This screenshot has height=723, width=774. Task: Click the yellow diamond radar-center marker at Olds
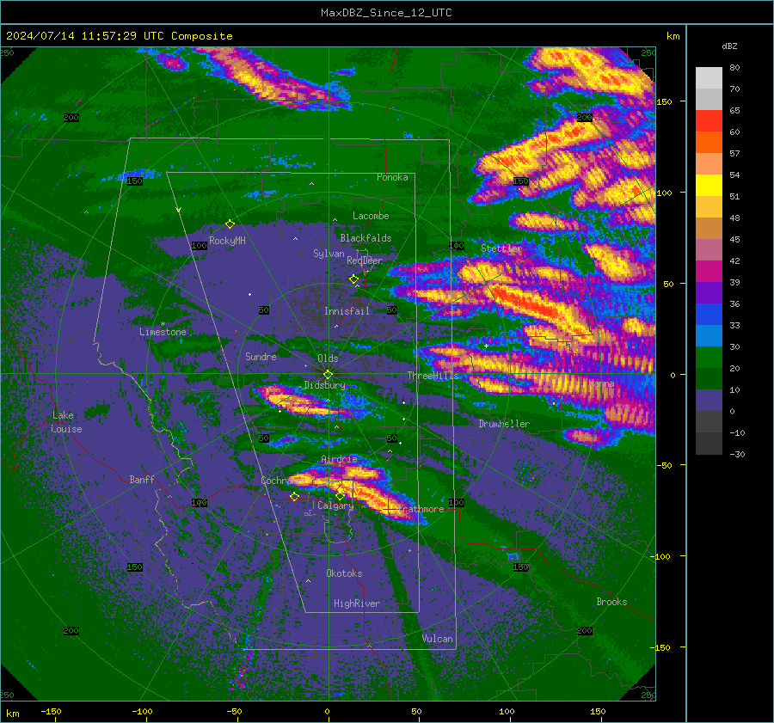(x=328, y=374)
